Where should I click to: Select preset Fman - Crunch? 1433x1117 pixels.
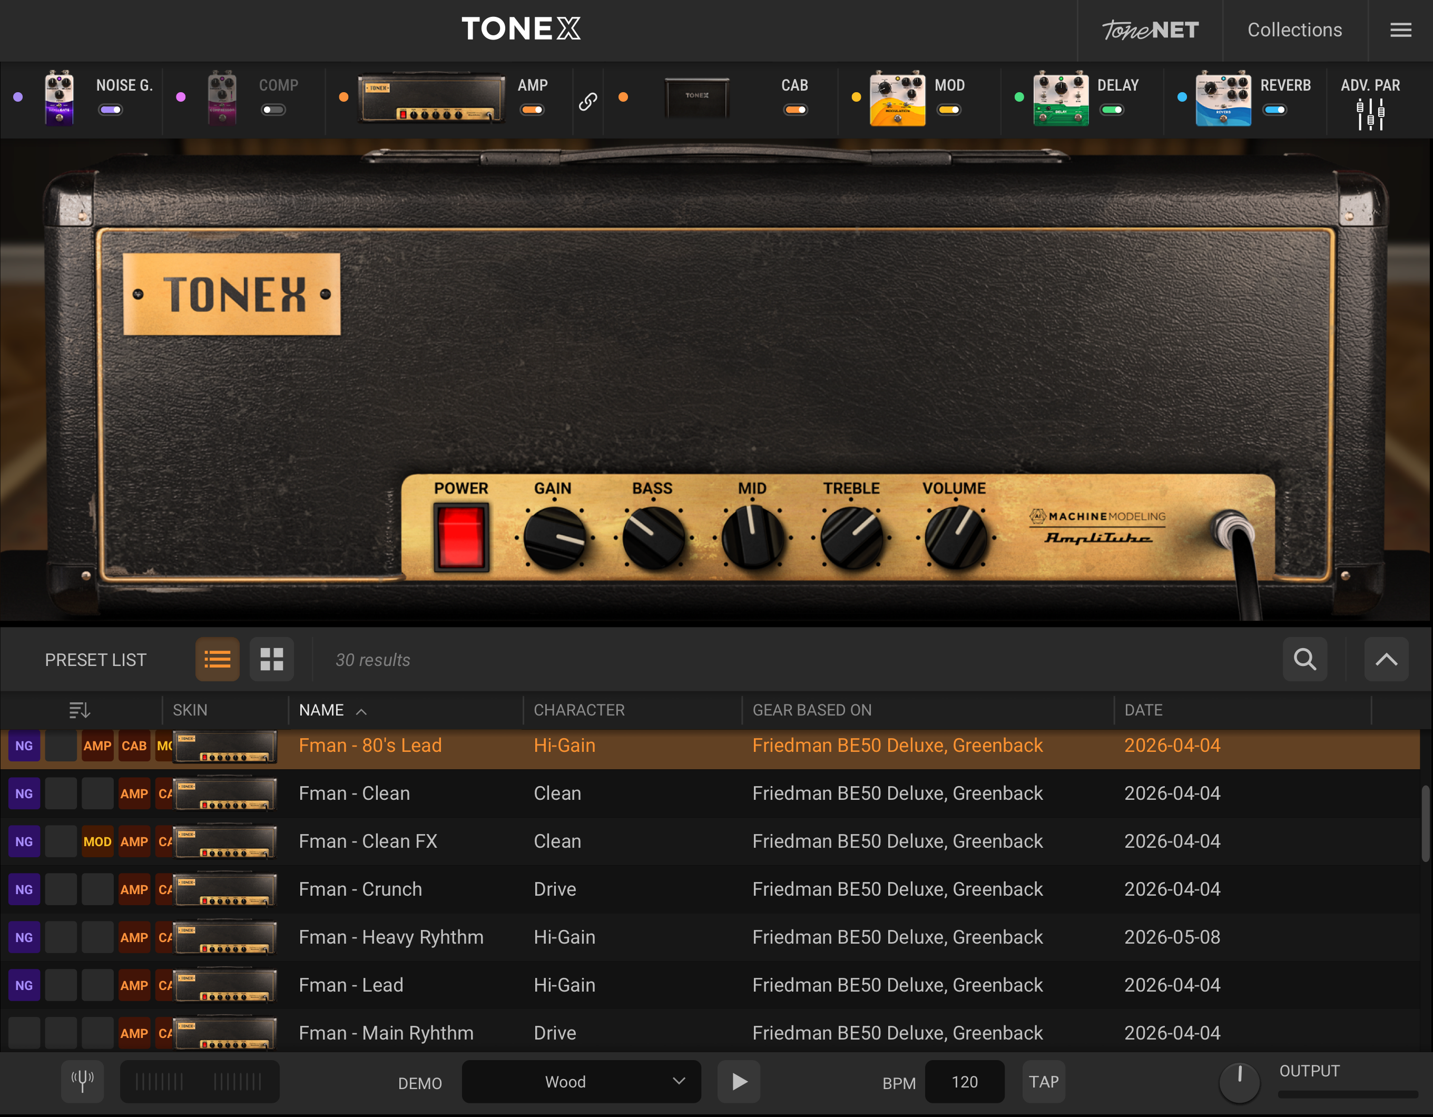(710, 889)
